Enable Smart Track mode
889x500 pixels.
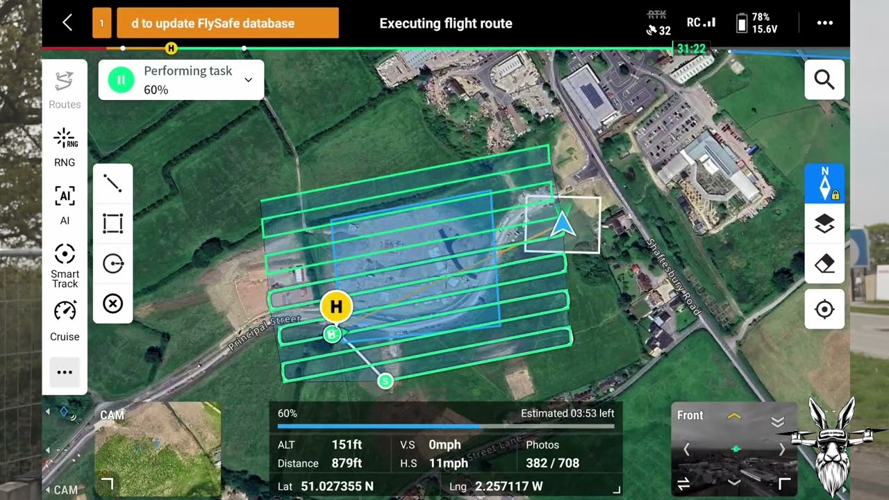[65, 265]
